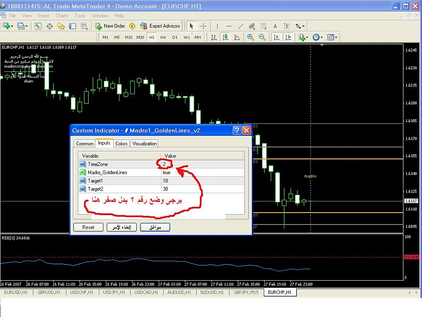Close the Custom Indicator dialog

click(x=246, y=131)
